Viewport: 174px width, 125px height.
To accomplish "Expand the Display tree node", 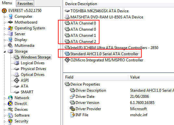I will tap(5, 40).
